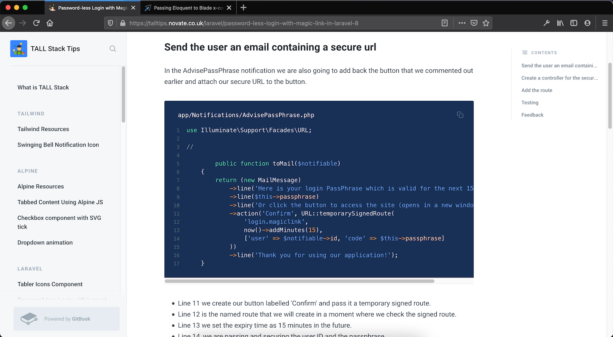
Task: Open tracking protection shield icon
Action: tap(111, 23)
